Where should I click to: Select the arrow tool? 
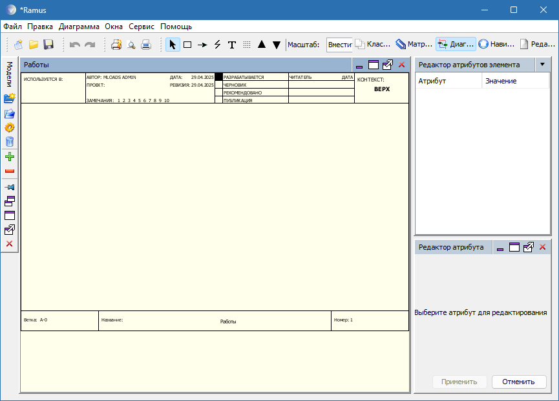202,45
